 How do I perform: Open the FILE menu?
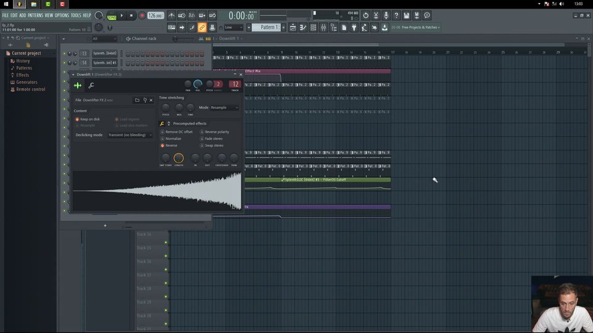point(6,15)
